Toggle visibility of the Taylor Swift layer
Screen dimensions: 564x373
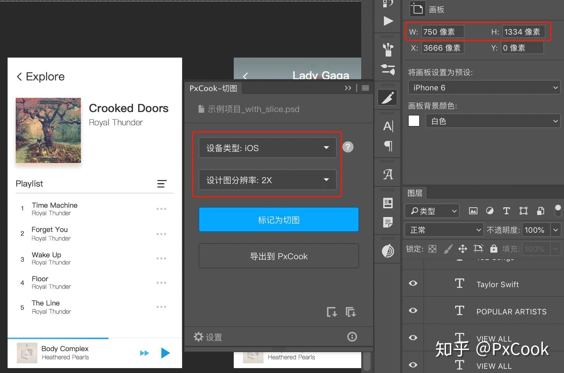[x=413, y=283]
